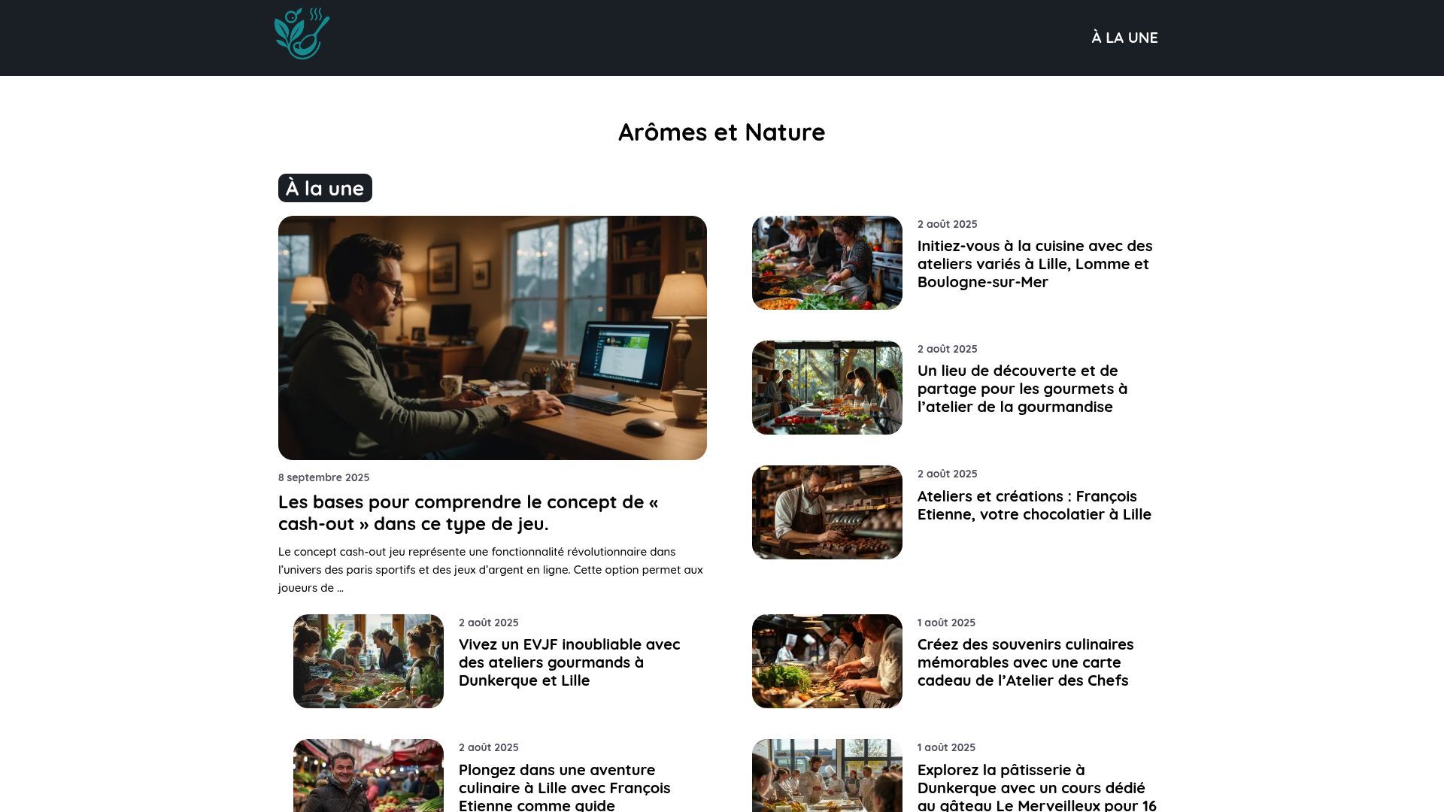
Task: Click the EVJF workshop women thumbnail
Action: pos(369,661)
